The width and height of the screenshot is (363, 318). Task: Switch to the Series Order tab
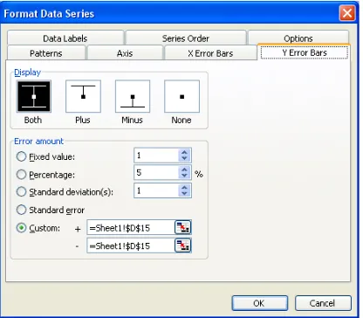coord(186,38)
